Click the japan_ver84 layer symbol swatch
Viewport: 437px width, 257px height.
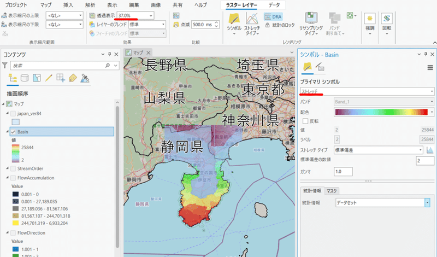(x=16, y=122)
